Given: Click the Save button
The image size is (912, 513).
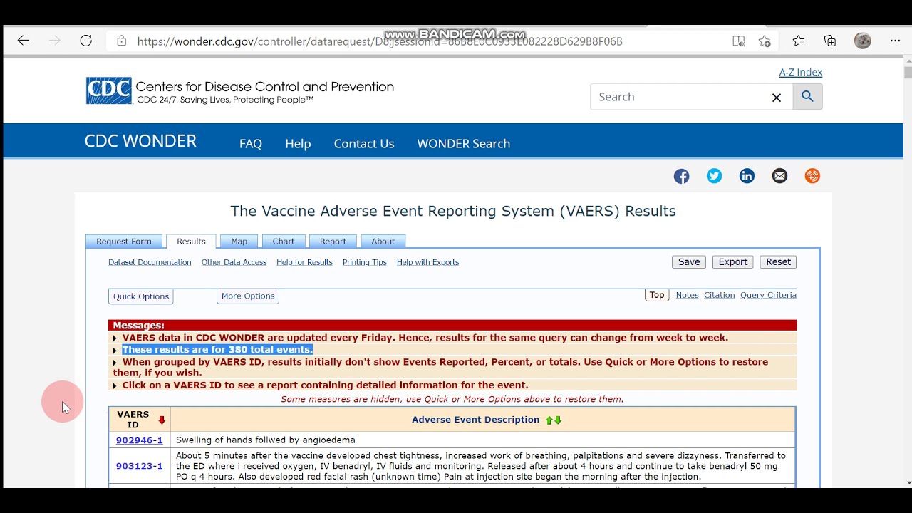Looking at the screenshot, I should point(689,262).
